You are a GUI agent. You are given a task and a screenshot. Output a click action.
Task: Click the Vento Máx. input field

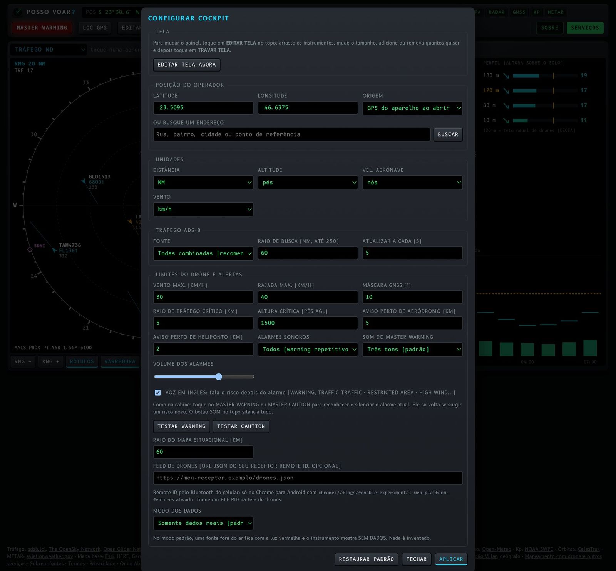[x=203, y=297]
